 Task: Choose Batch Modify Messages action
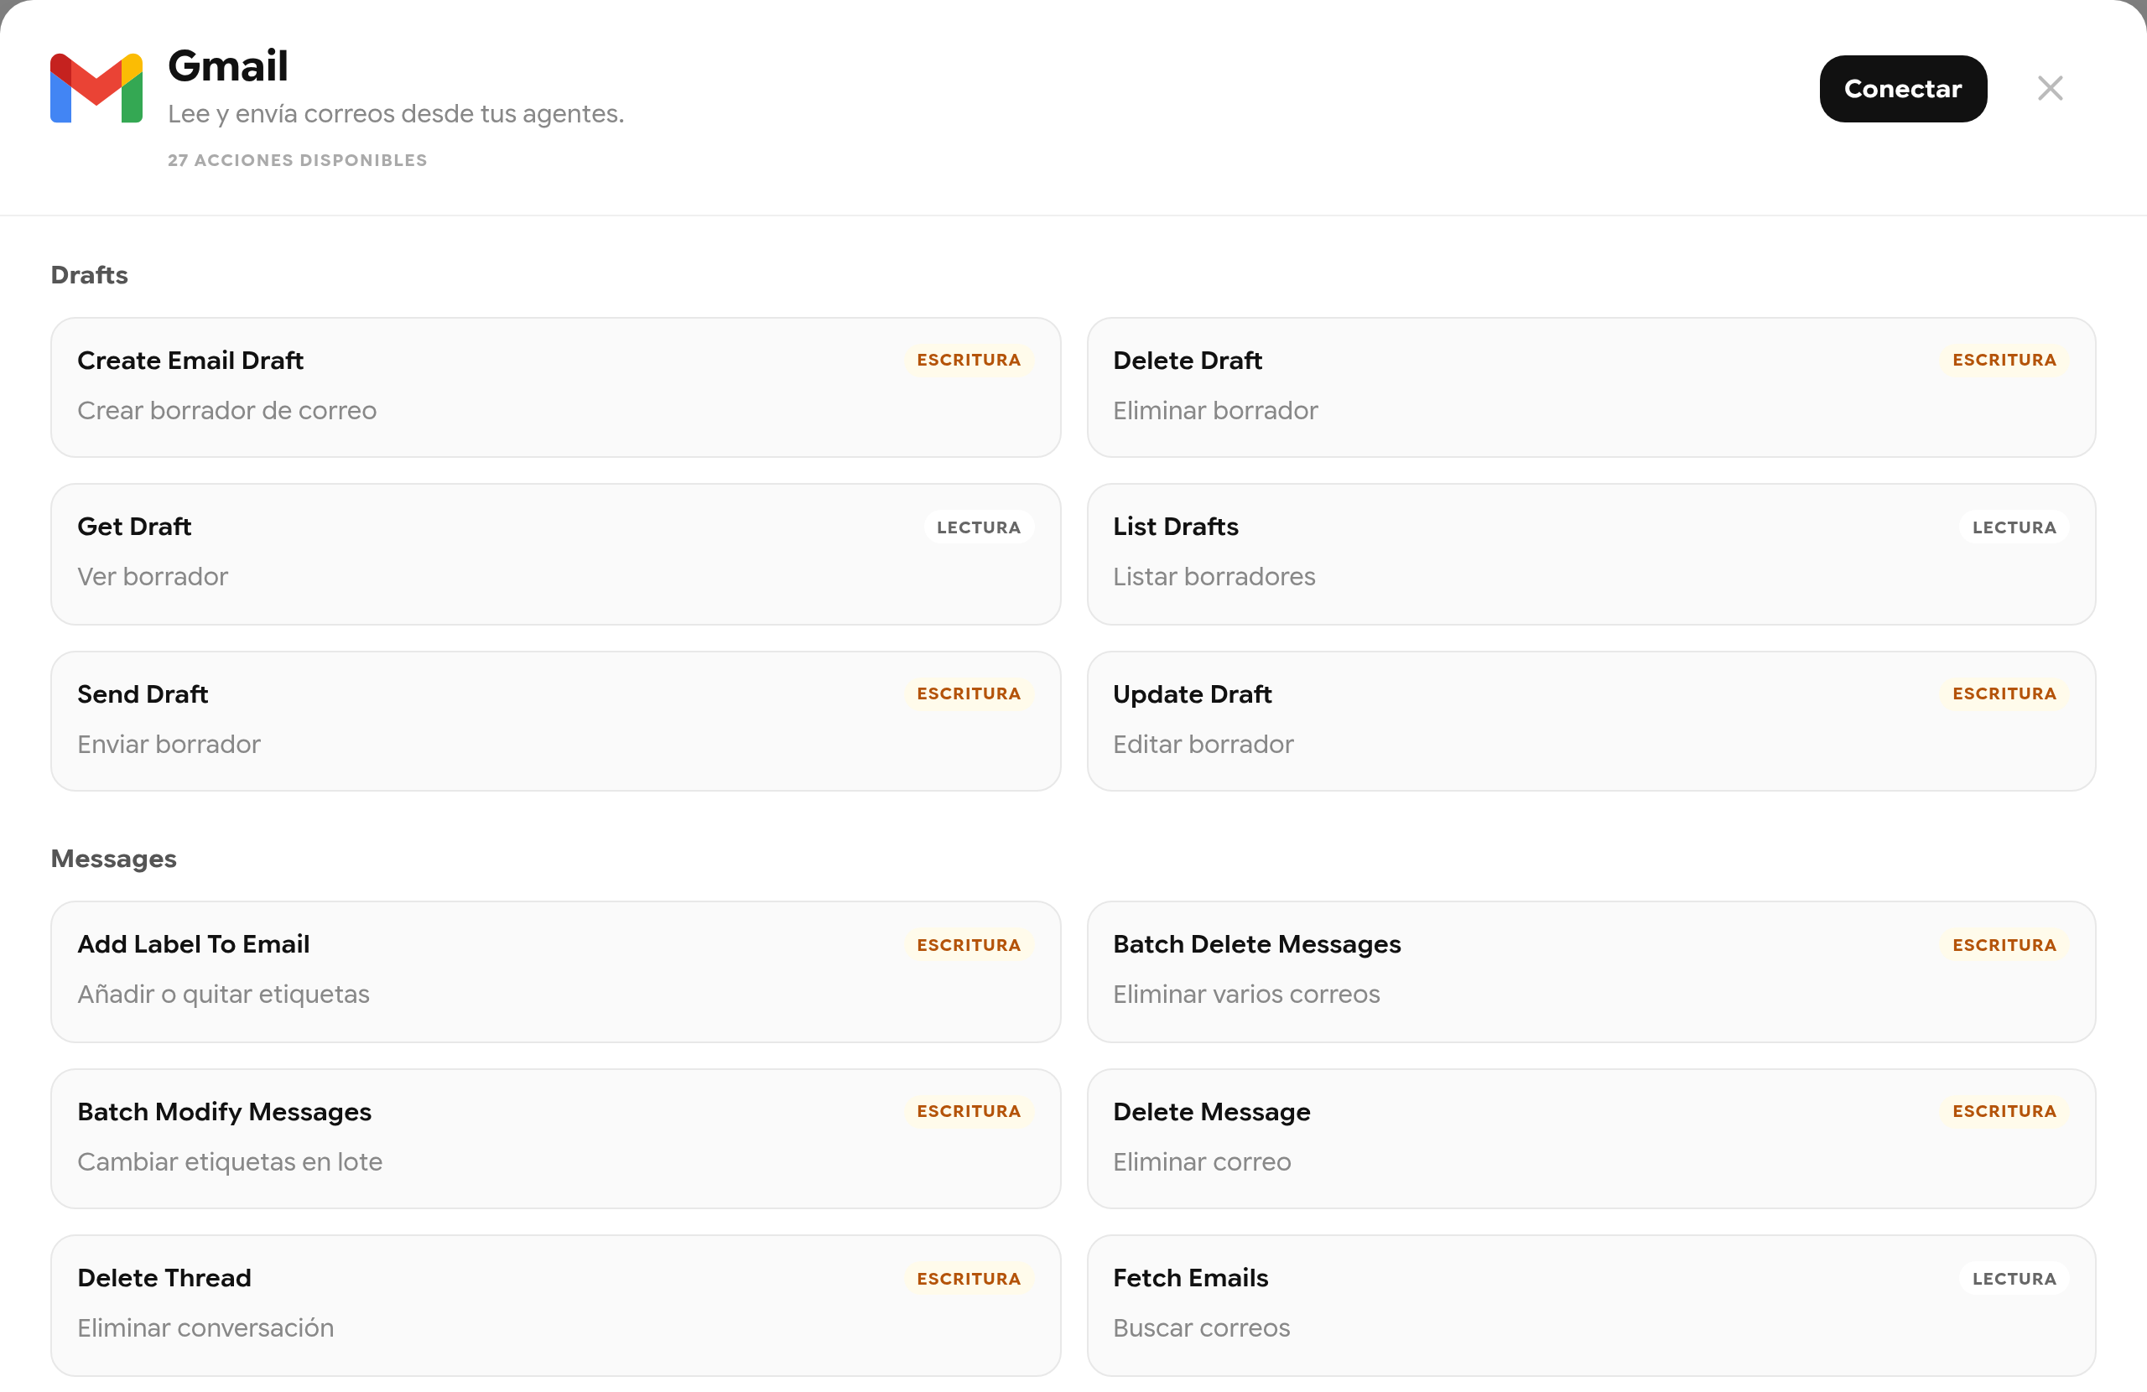556,1139
